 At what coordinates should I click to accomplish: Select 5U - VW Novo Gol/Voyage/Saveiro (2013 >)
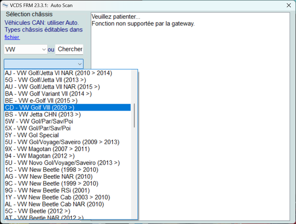(x=67, y=163)
